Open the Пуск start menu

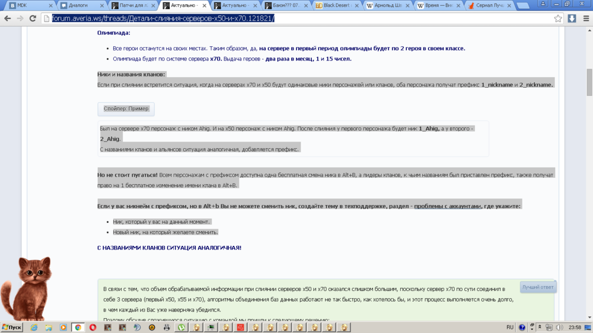(x=12, y=327)
